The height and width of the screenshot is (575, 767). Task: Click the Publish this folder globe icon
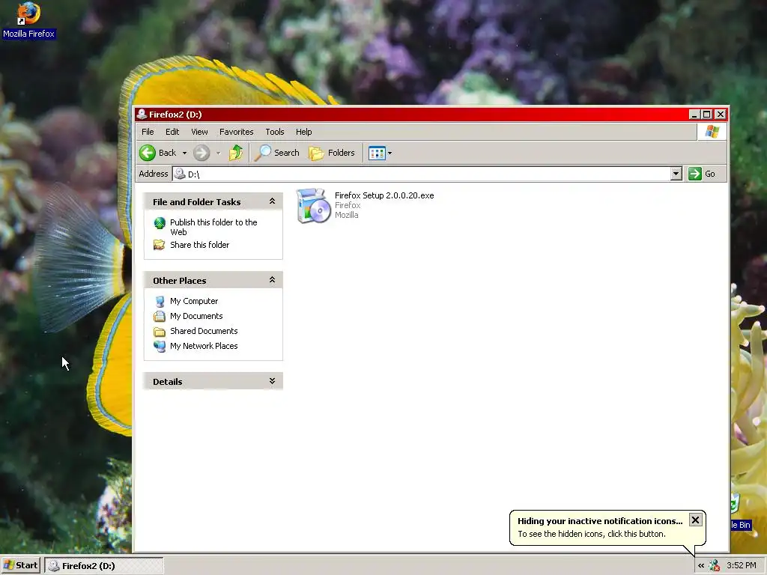(x=160, y=223)
